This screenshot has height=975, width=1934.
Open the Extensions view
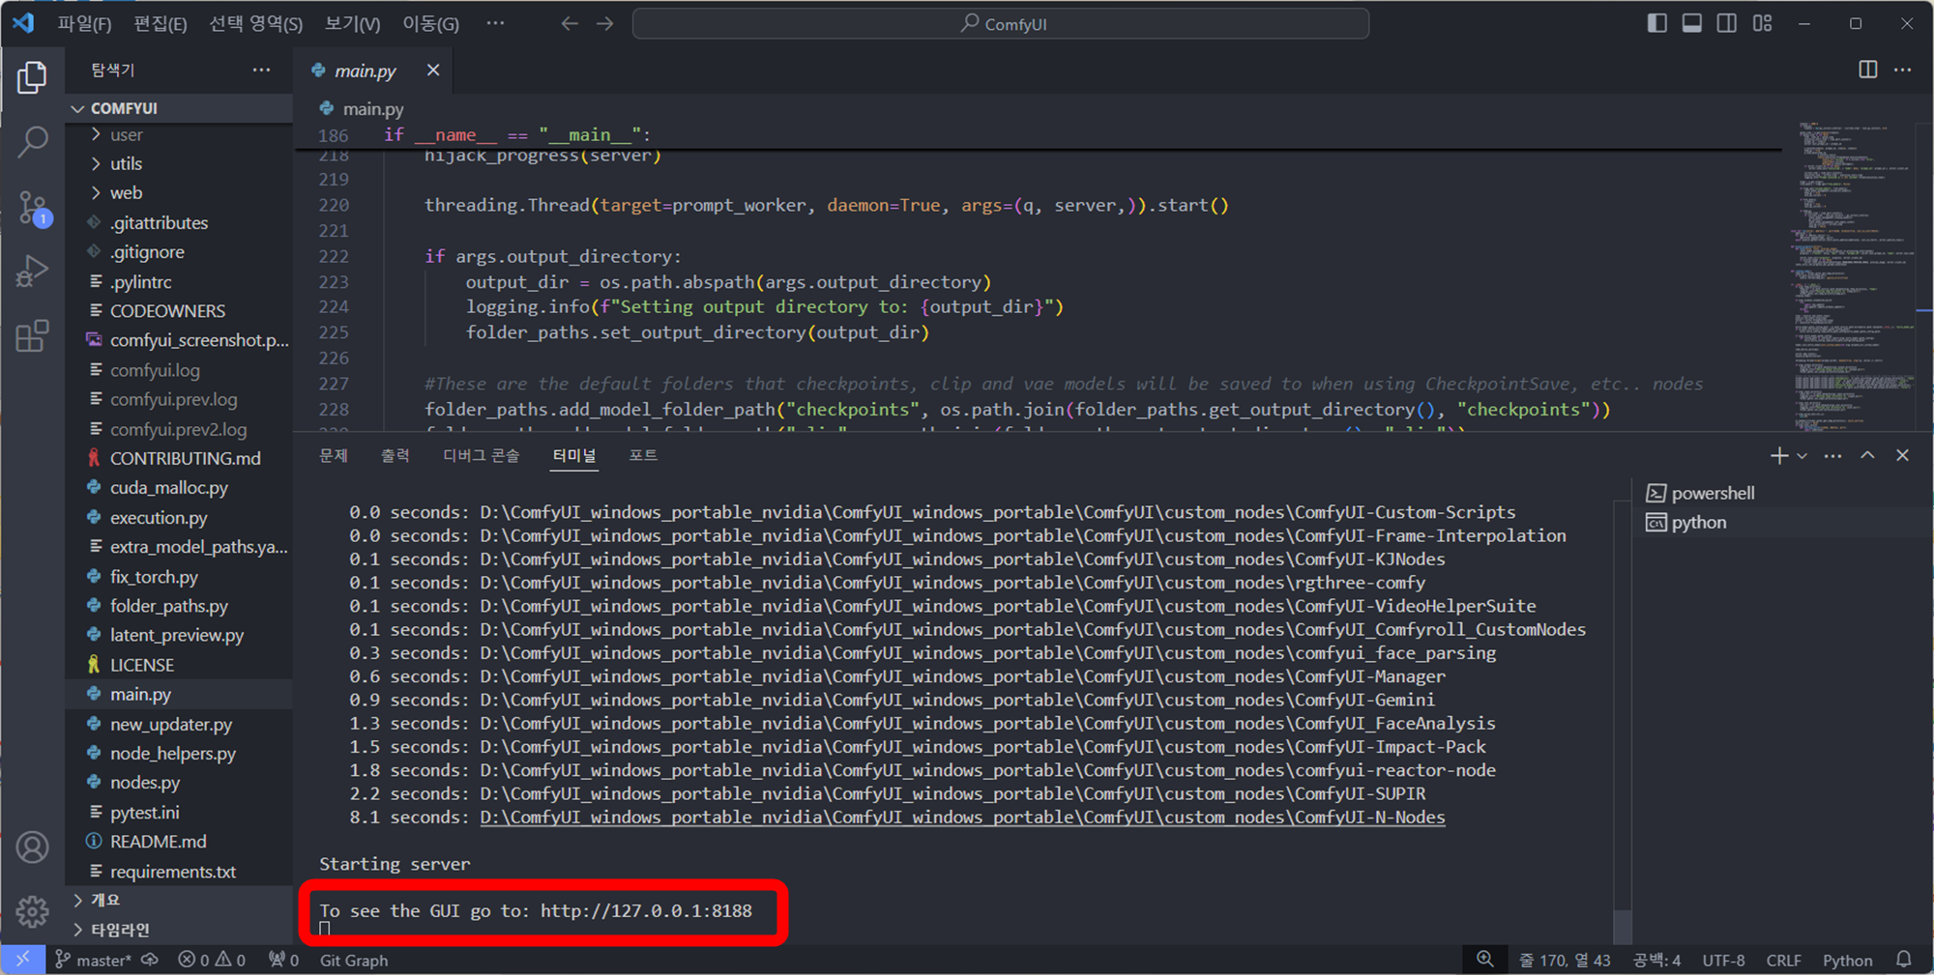click(32, 335)
